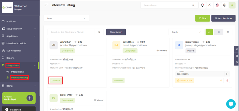Image resolution: width=239 pixels, height=111 pixels.
Task: Open the notifications bell icon
Action: pos(202,5)
